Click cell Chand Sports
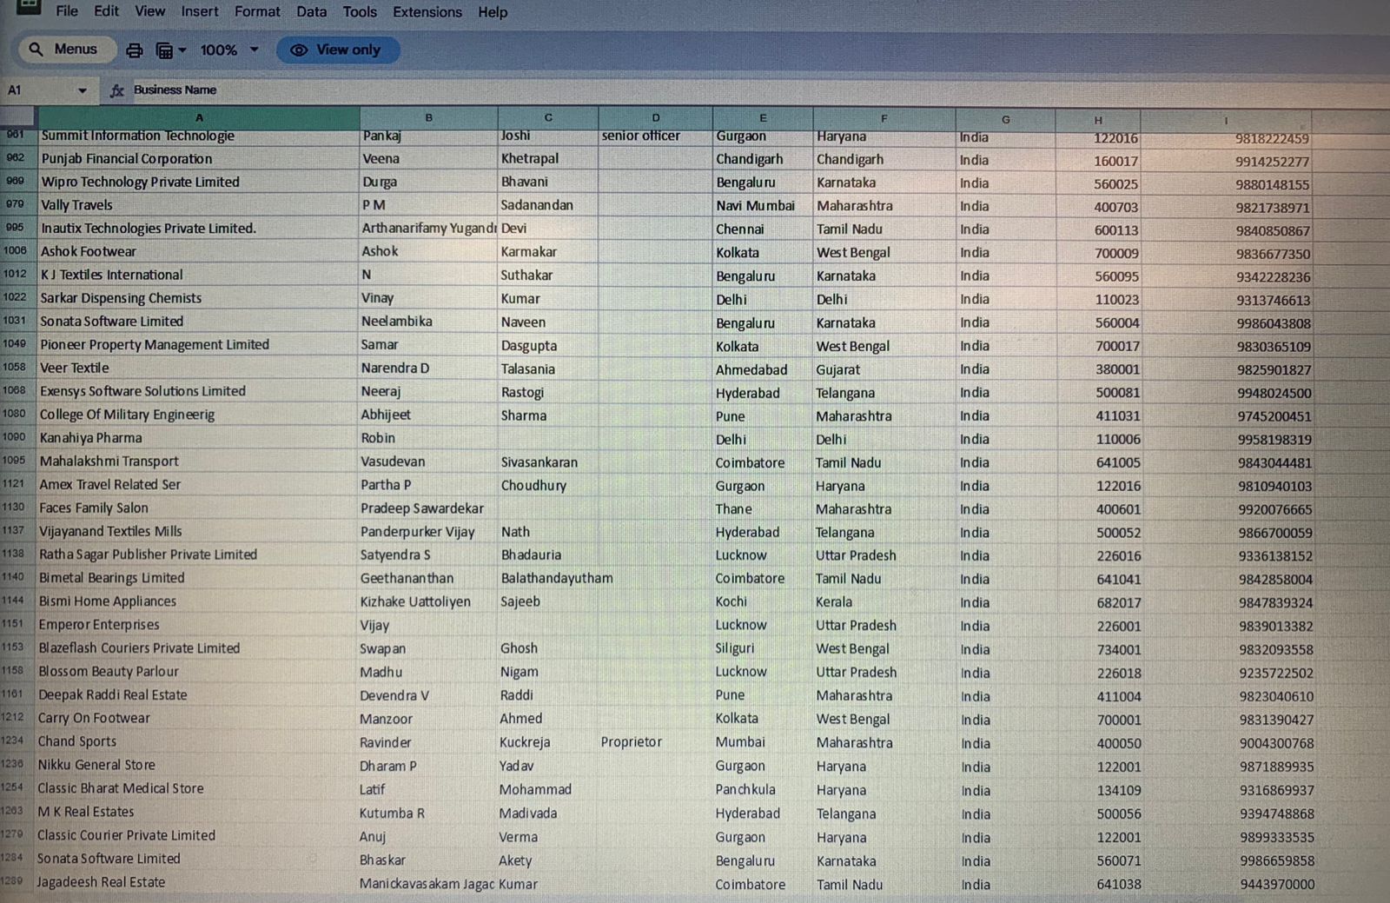 76,741
